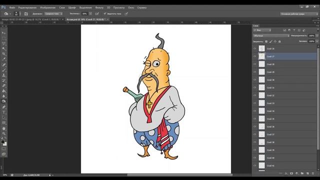
Task: Select the Rectangular Marquee tool
Action: point(3,38)
